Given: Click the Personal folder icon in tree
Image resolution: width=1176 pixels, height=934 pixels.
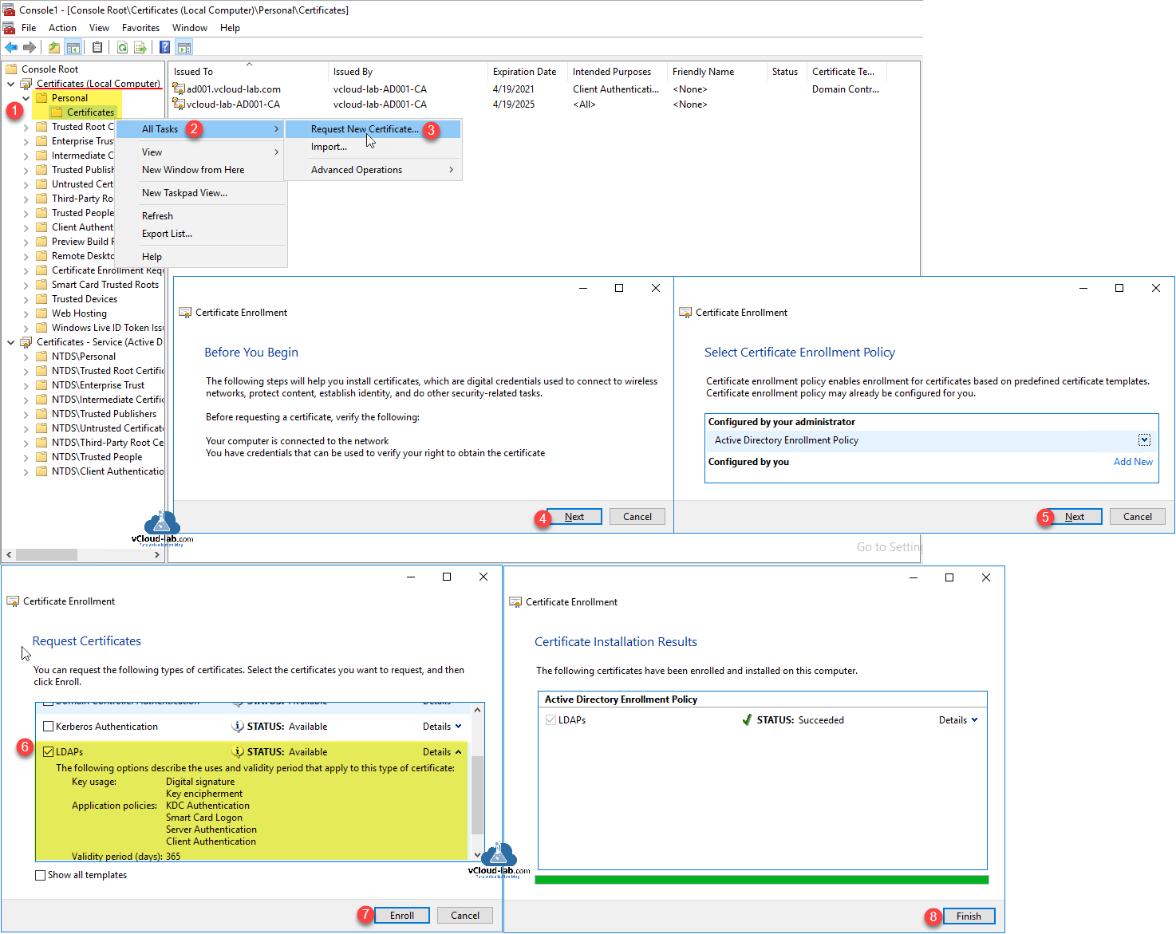Looking at the screenshot, I should [x=41, y=98].
